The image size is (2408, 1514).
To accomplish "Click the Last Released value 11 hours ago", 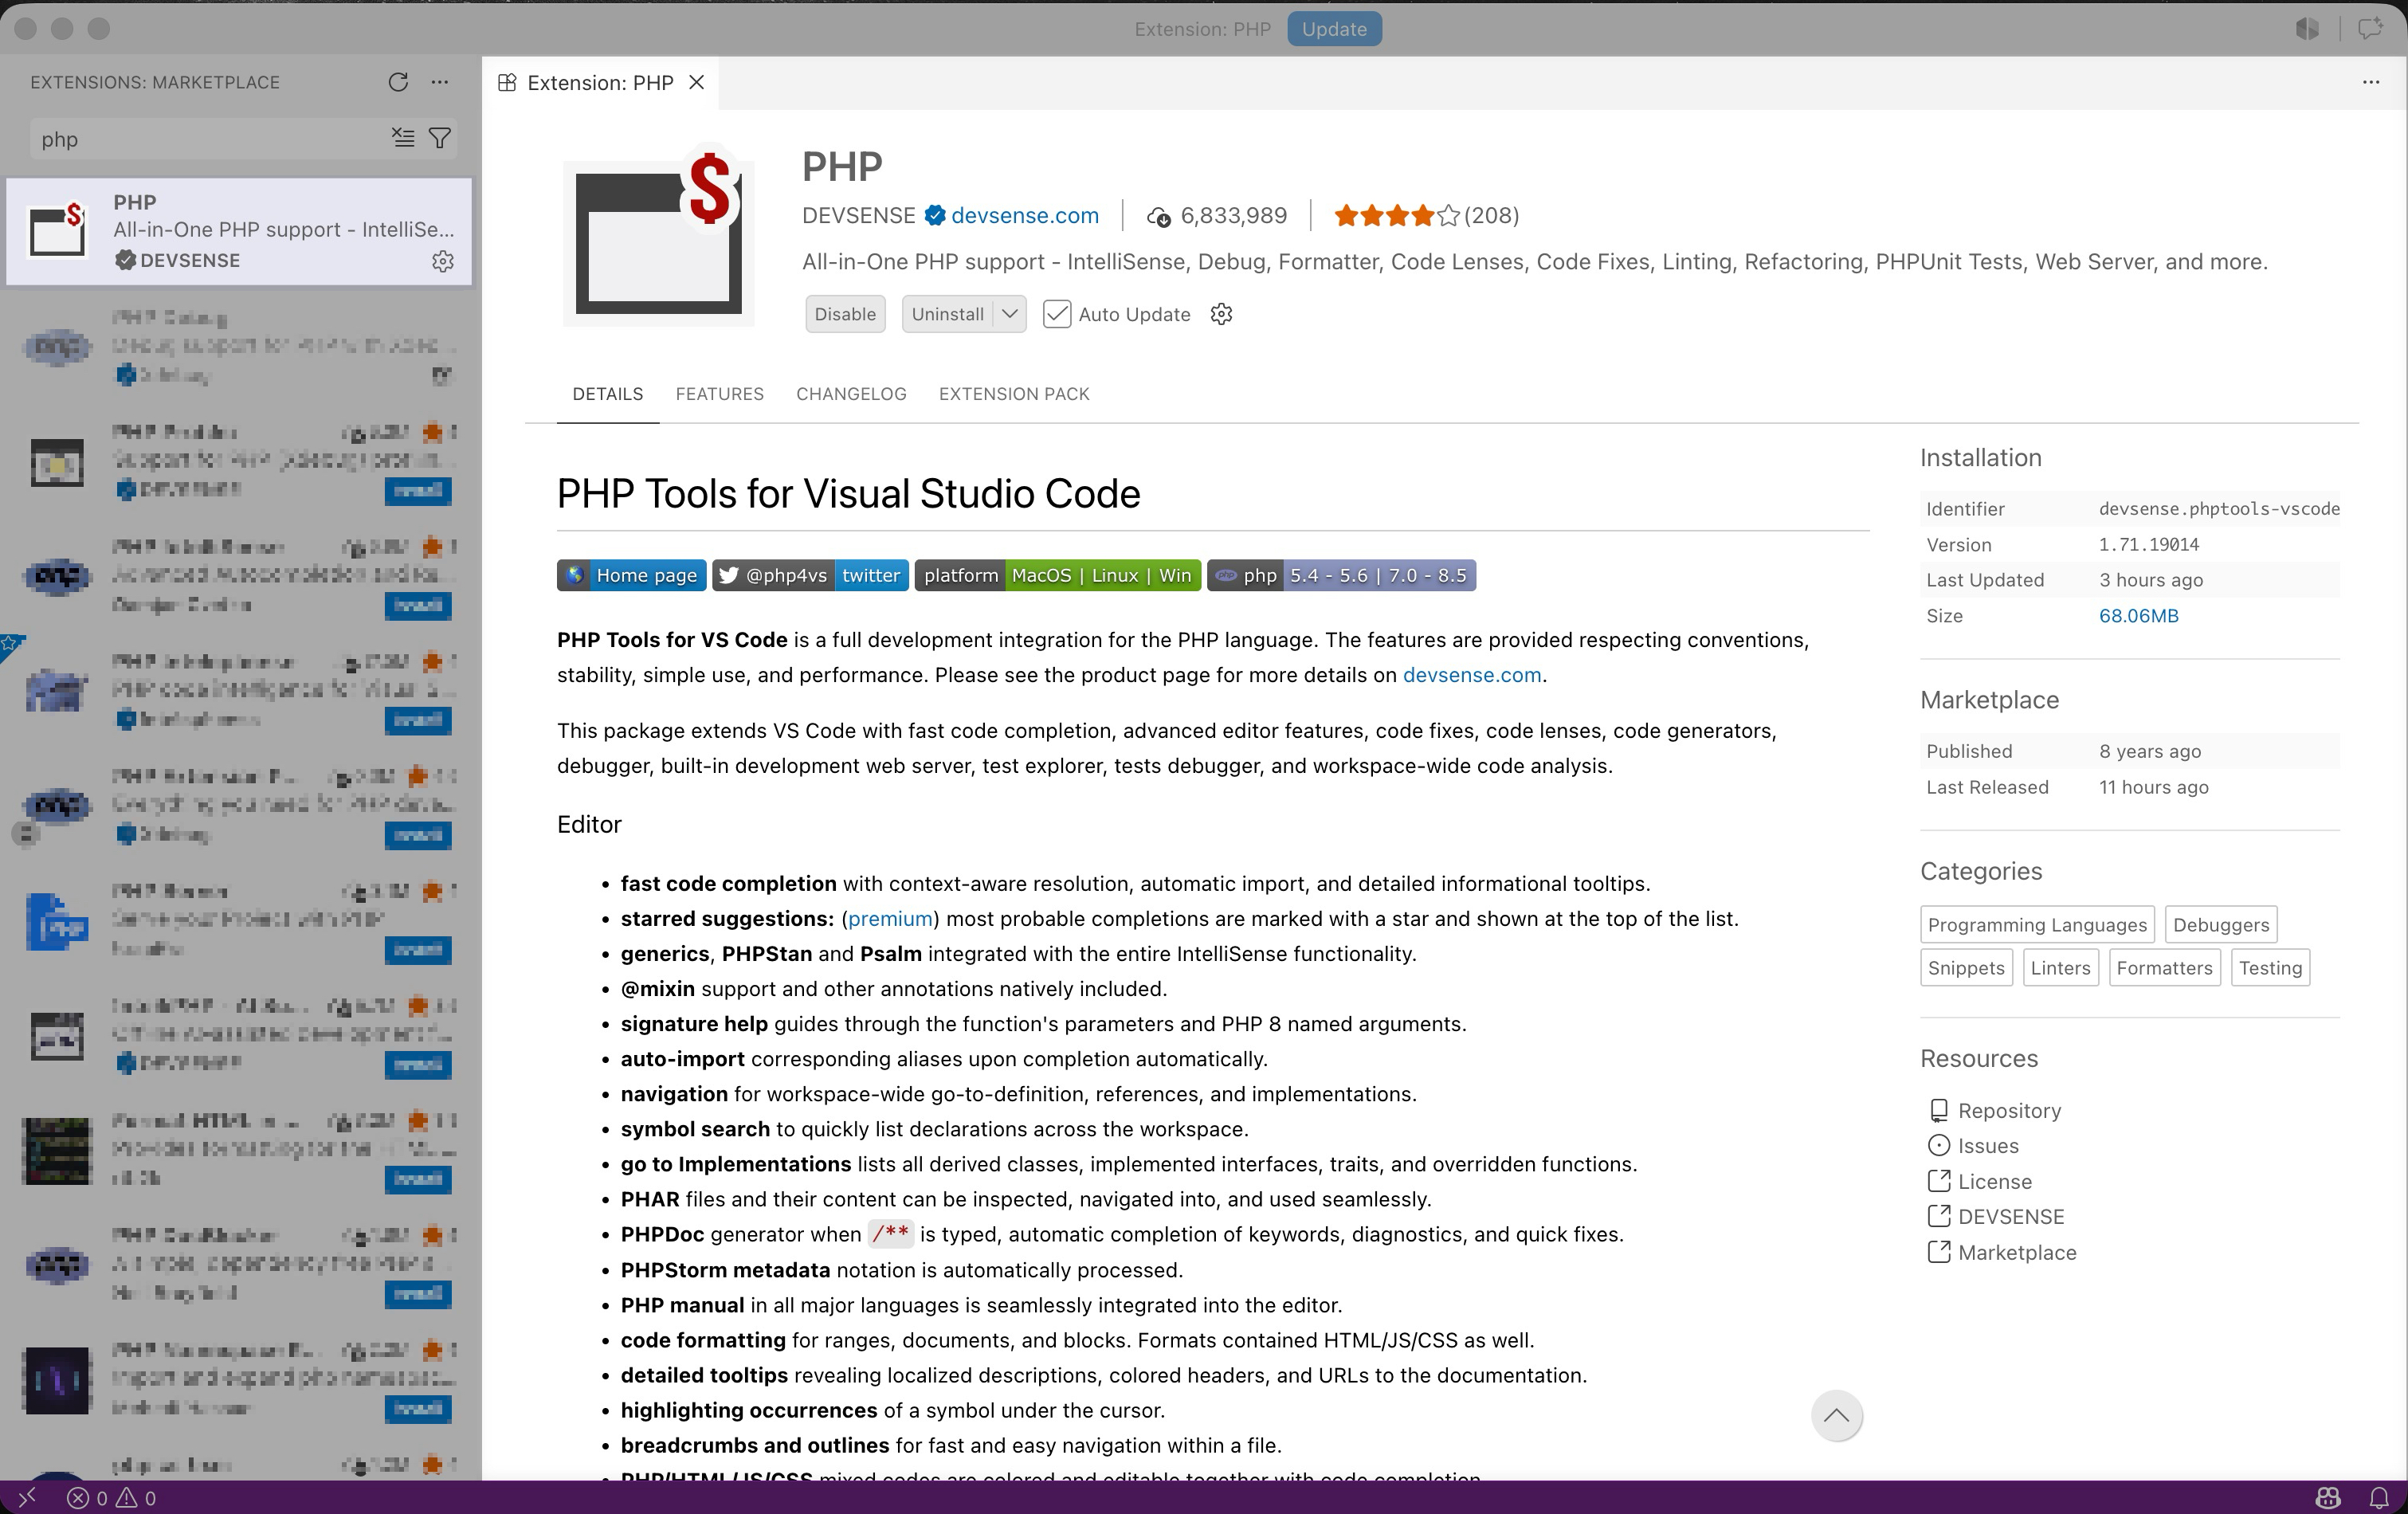I will (x=2154, y=788).
